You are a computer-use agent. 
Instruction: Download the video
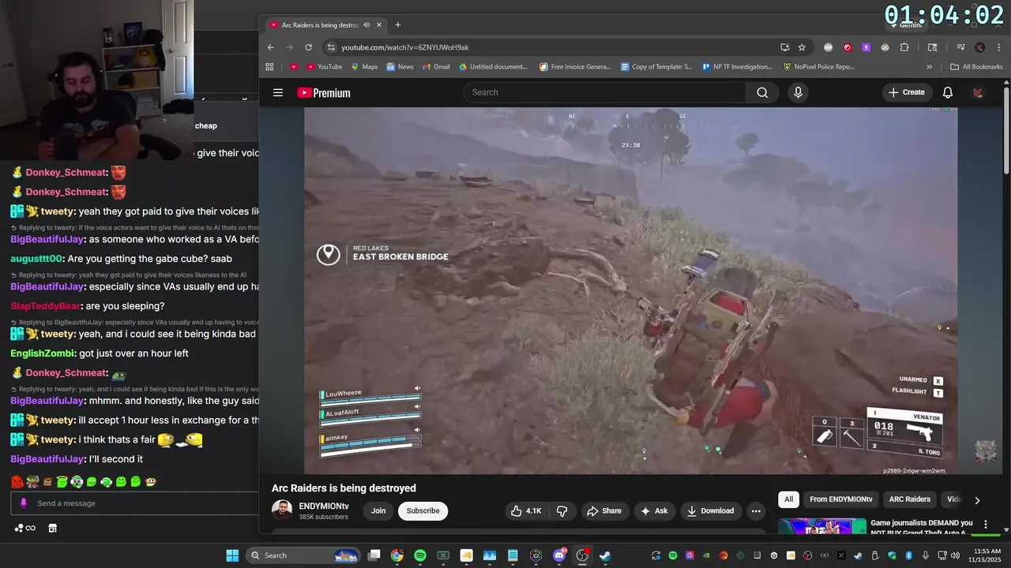point(711,511)
